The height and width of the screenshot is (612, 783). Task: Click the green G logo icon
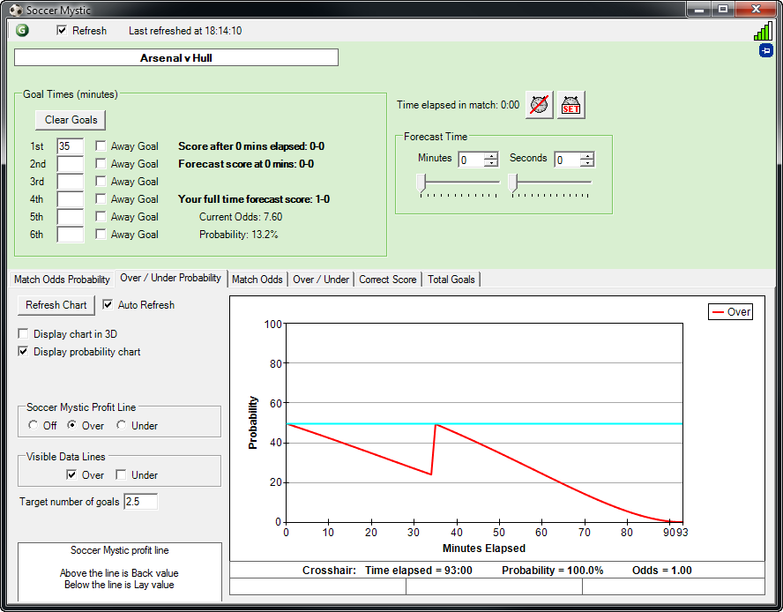point(22,31)
